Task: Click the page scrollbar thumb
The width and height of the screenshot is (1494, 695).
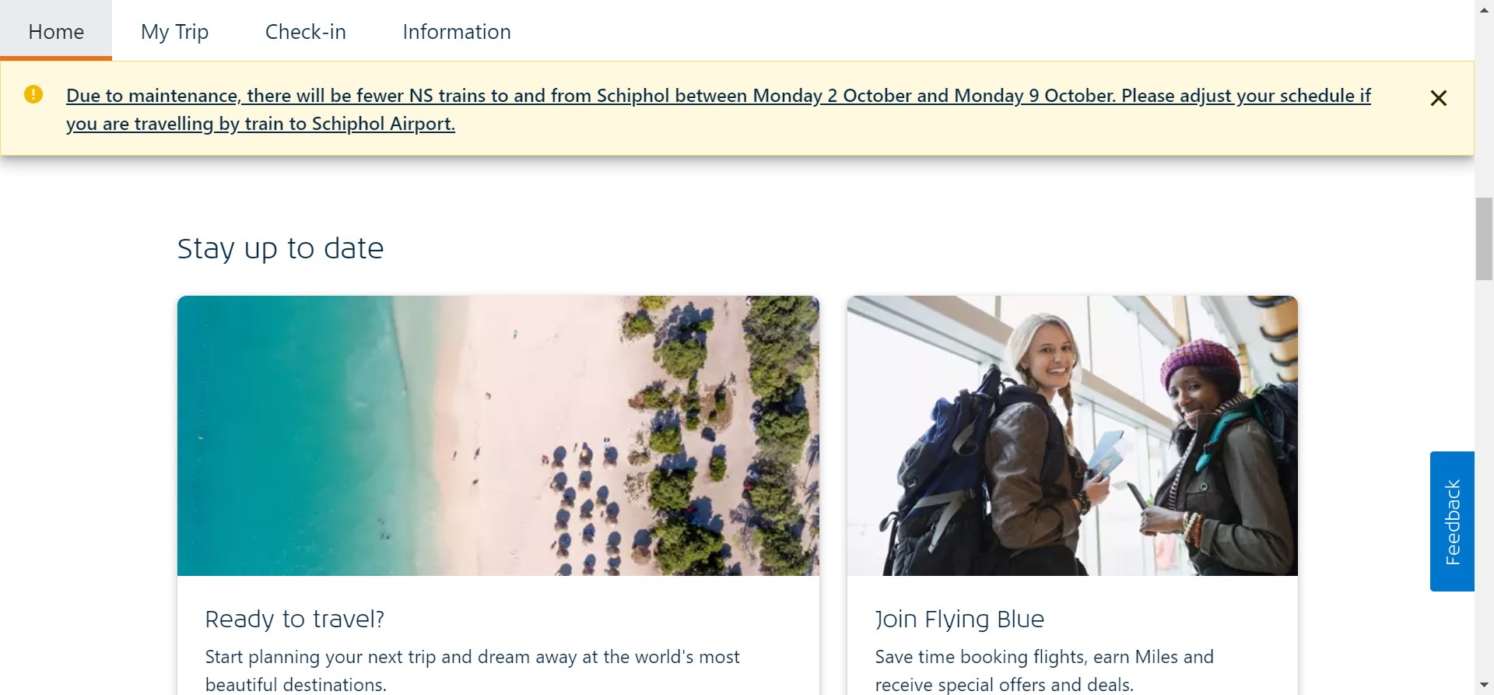Action: [1484, 239]
